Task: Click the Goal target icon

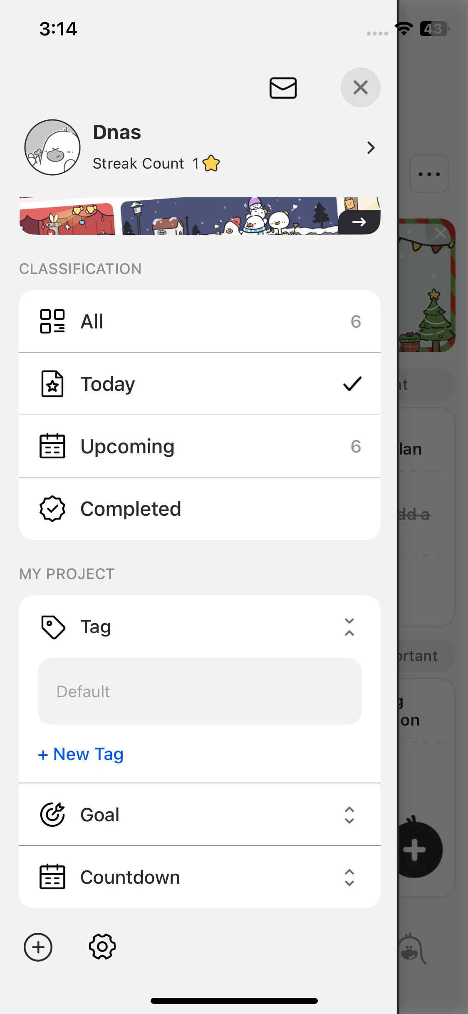Action: coord(52,815)
